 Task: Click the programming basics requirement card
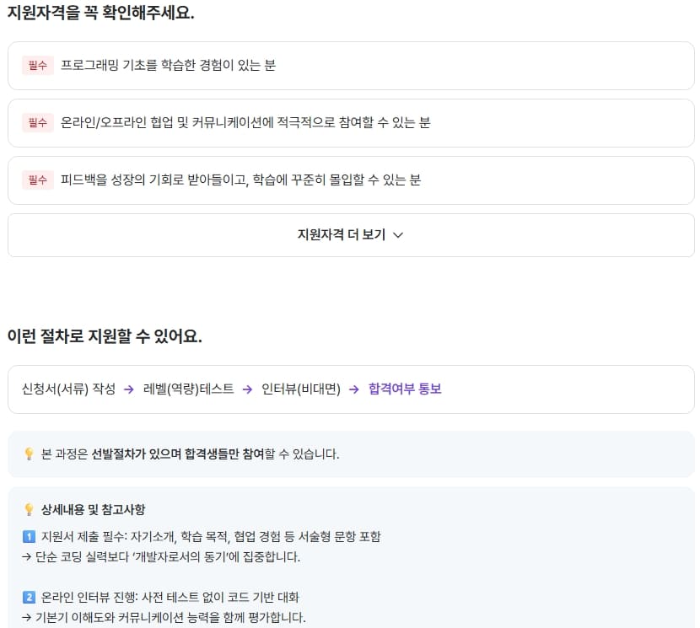(x=351, y=65)
